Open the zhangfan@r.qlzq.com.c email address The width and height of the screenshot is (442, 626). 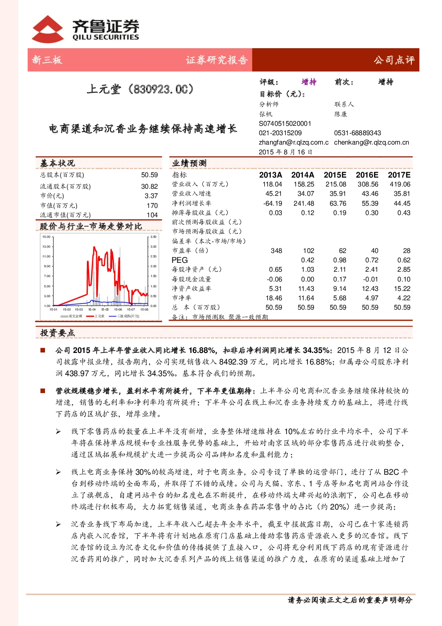[x=294, y=142]
